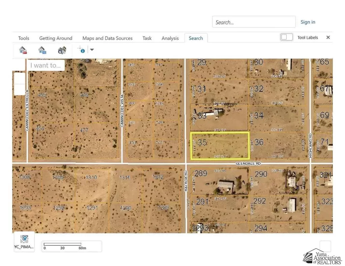The image size is (345, 266).
Task: Open the Sign in link
Action: (308, 22)
